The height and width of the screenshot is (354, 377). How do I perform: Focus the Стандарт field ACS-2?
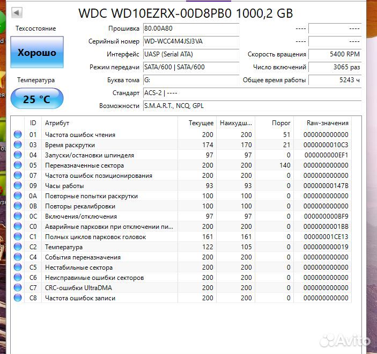[252, 93]
